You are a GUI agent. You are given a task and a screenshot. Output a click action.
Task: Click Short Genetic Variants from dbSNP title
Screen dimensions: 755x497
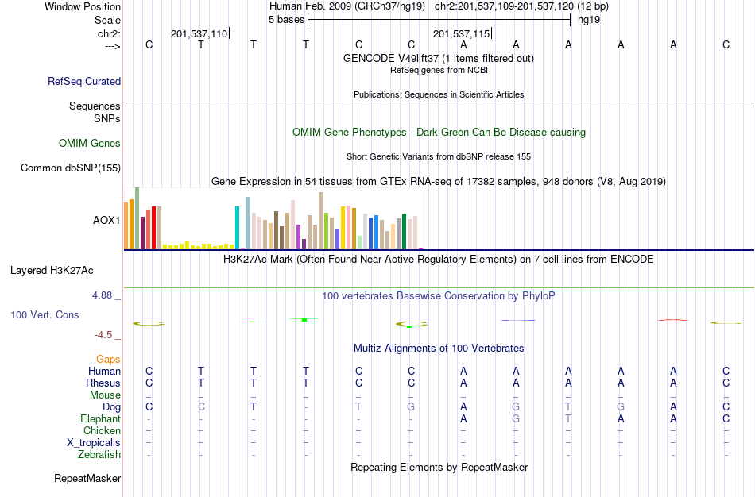pyautogui.click(x=439, y=156)
